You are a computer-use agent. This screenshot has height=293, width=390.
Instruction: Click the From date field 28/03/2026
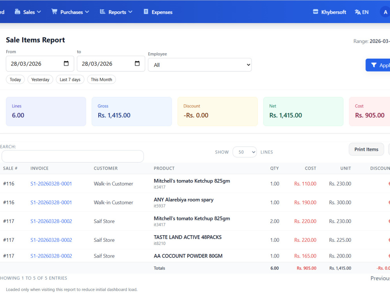40,64
